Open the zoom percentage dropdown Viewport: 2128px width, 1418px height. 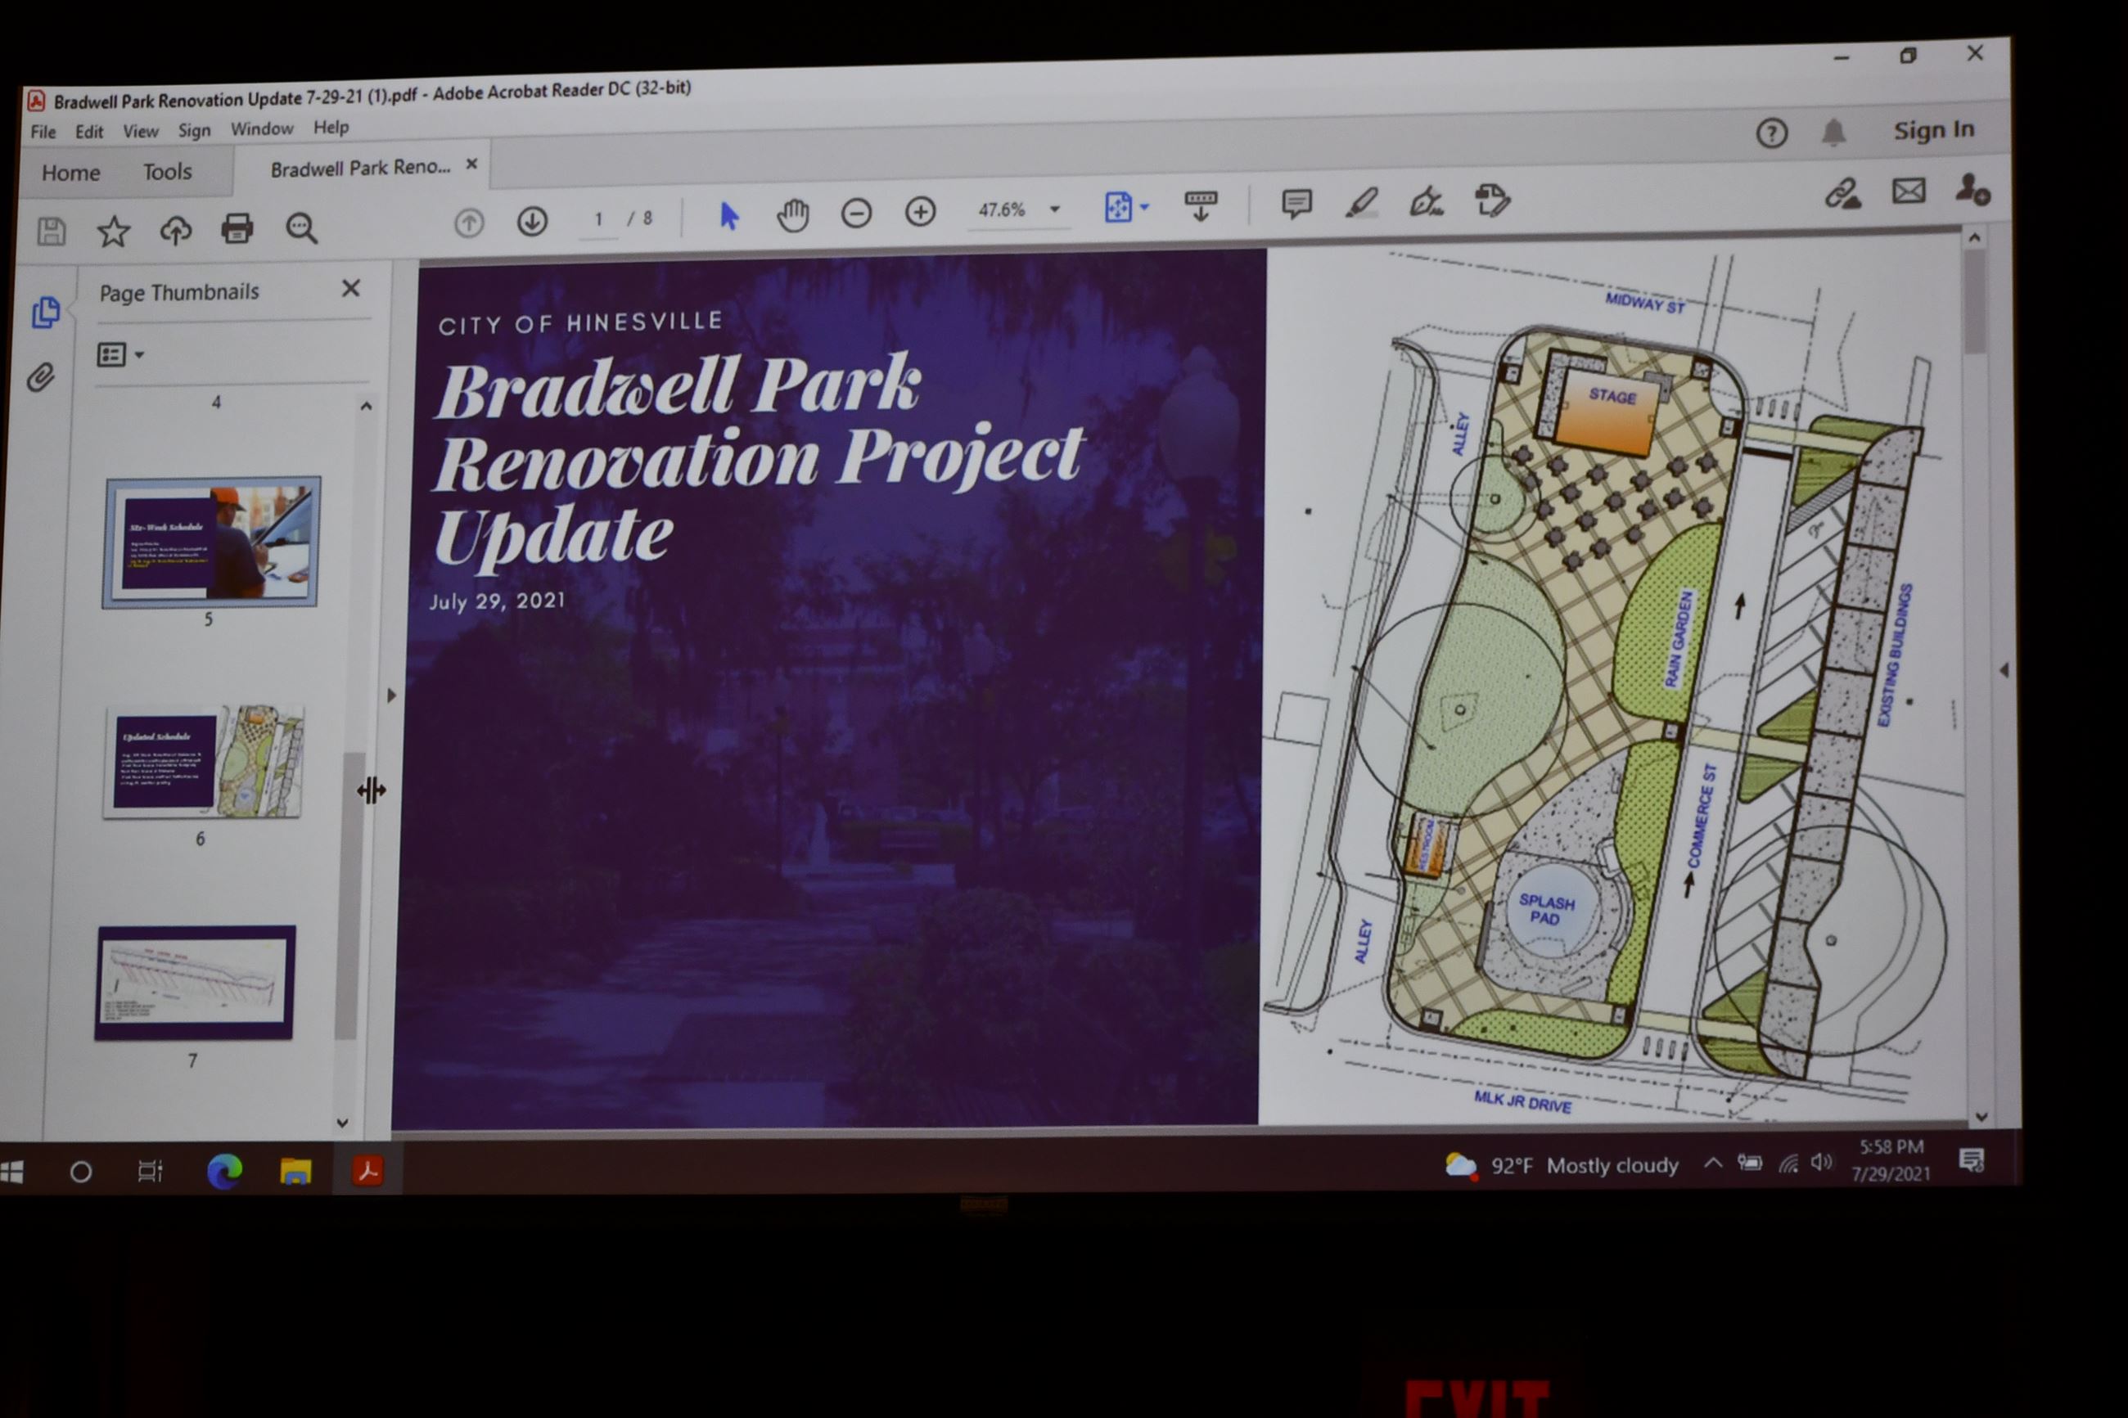[1054, 209]
